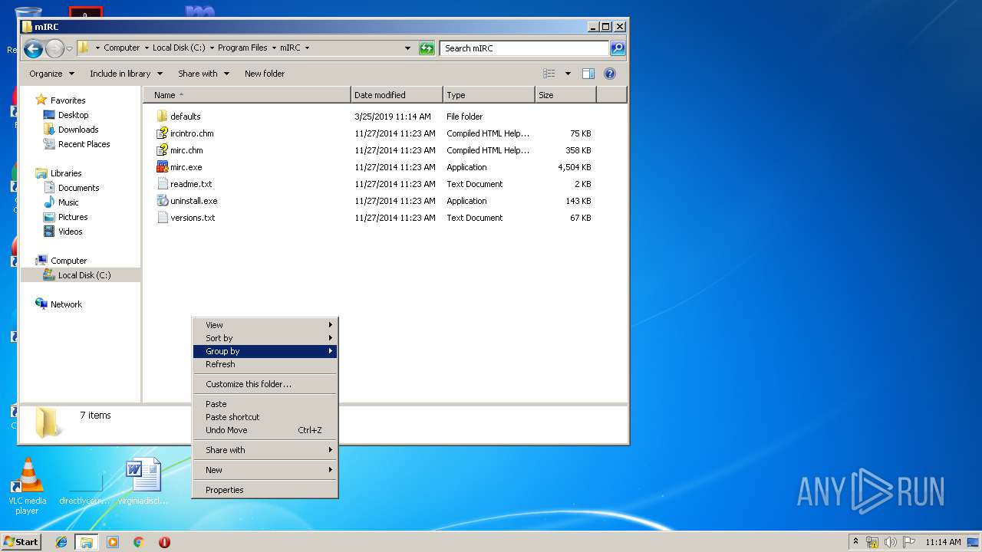This screenshot has height=552, width=982.
Task: Choose Refresh from the context menu
Action: (x=265, y=364)
